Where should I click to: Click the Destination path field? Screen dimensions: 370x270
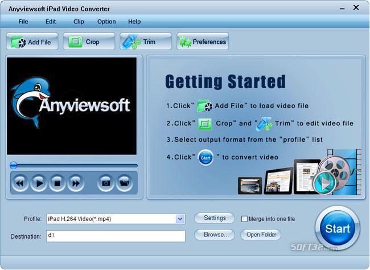[x=116, y=236]
